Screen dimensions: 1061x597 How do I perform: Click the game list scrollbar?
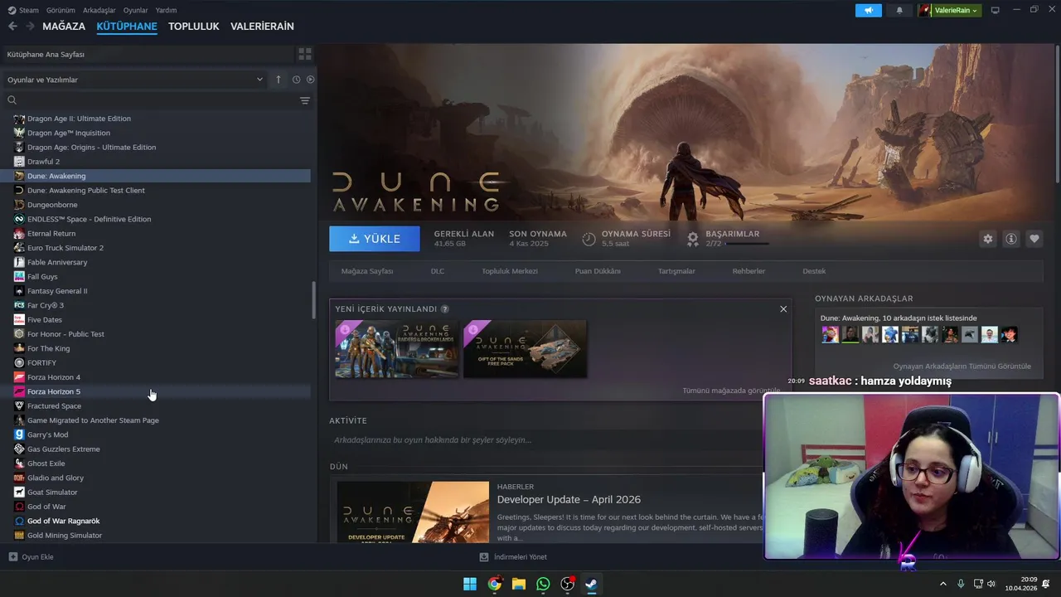point(313,300)
